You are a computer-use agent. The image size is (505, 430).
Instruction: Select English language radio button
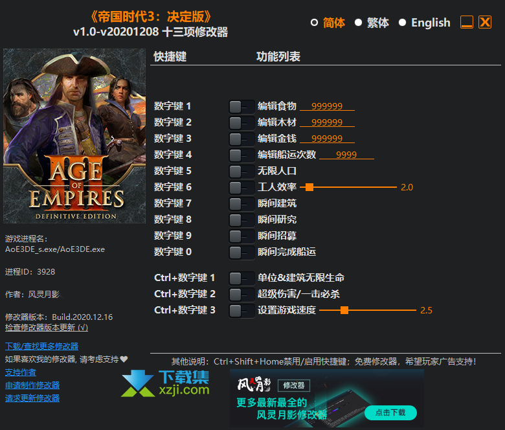click(x=402, y=23)
